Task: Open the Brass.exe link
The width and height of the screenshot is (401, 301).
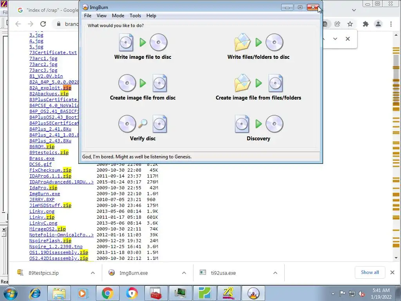Action: 42,158
